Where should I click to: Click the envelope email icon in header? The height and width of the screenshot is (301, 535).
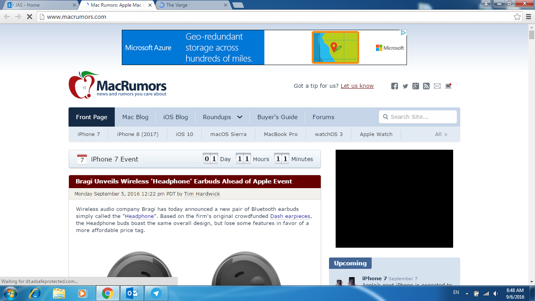(437, 86)
